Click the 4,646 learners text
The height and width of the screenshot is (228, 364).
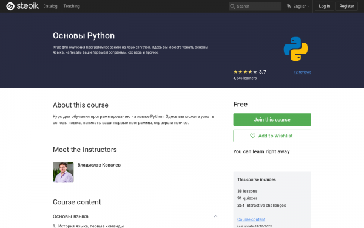[245, 78]
